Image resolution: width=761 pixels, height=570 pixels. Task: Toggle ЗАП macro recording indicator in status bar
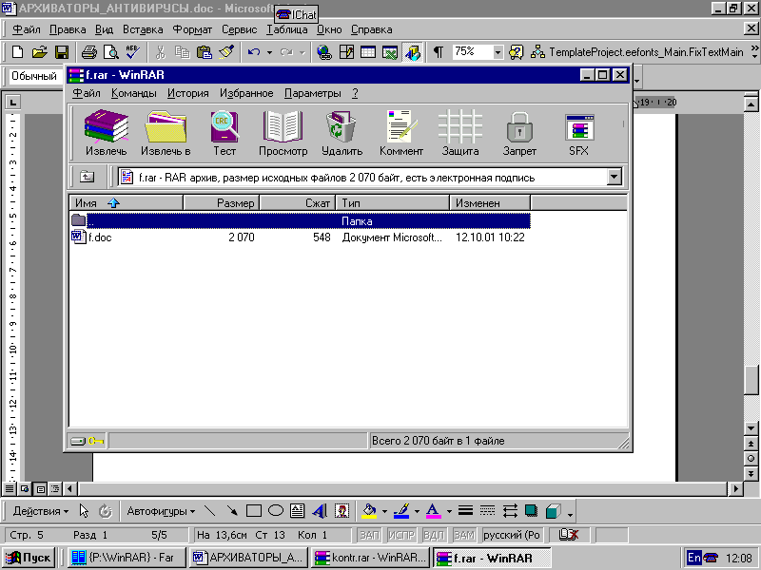pos(369,535)
